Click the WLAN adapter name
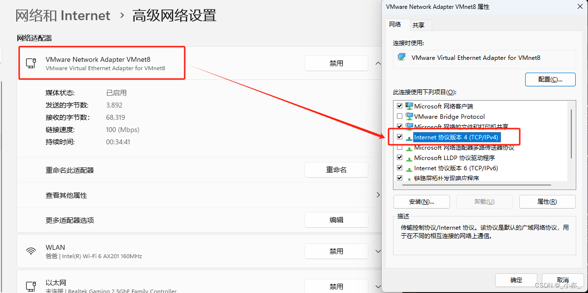This screenshot has height=293, width=588. tap(55, 247)
